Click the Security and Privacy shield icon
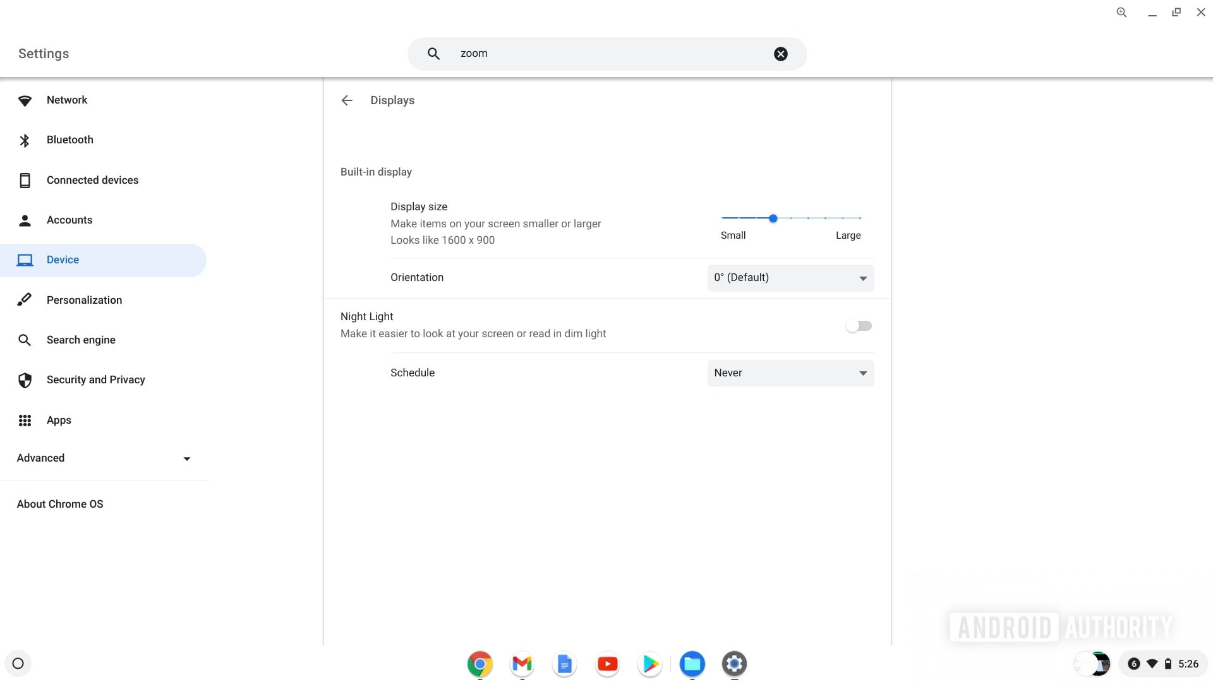 coord(25,380)
